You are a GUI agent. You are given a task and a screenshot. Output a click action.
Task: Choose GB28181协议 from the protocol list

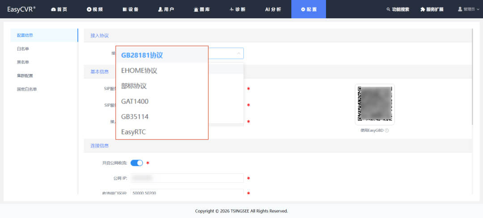tap(162, 55)
